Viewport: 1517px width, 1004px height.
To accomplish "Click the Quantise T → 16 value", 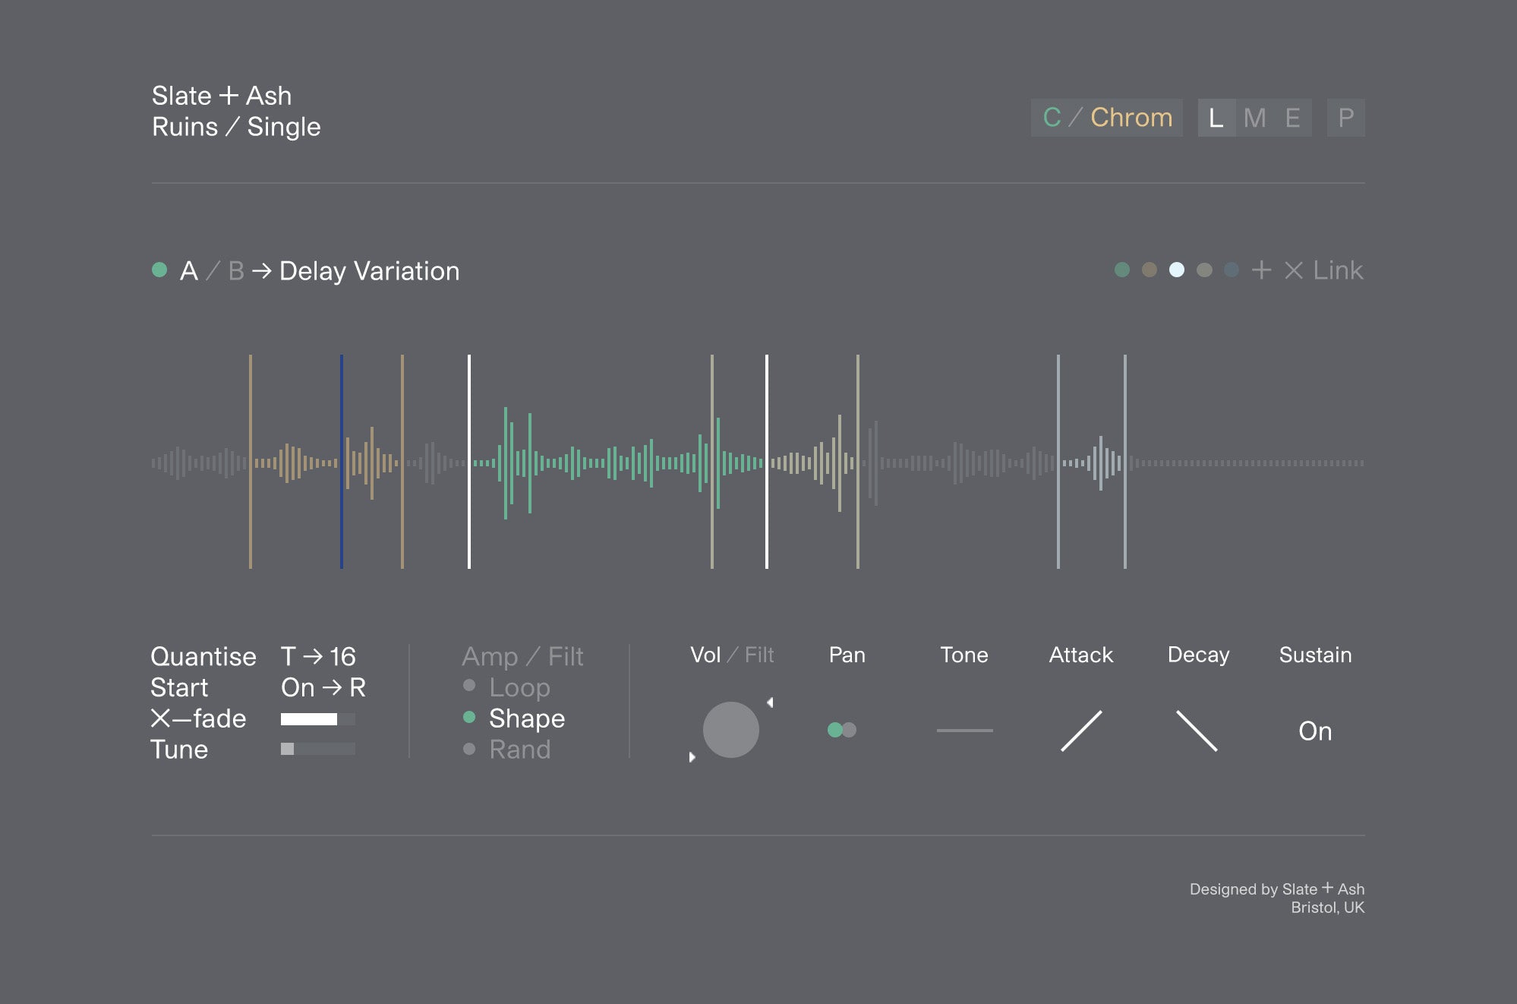I will pyautogui.click(x=318, y=656).
